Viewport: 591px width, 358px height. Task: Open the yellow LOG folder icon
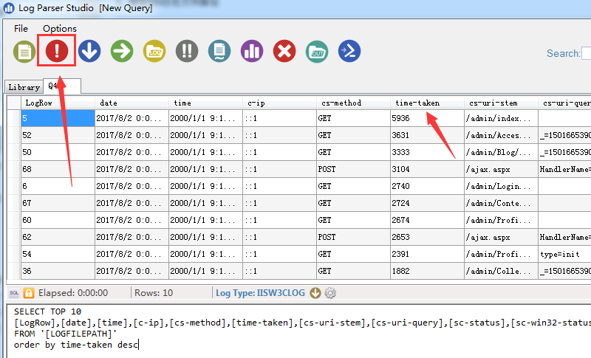click(154, 51)
